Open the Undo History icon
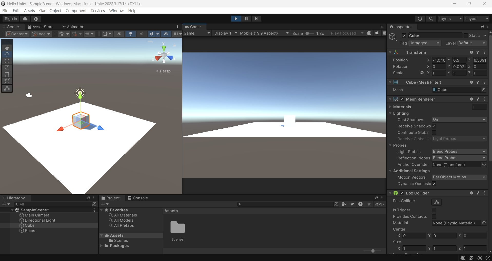 [420, 19]
